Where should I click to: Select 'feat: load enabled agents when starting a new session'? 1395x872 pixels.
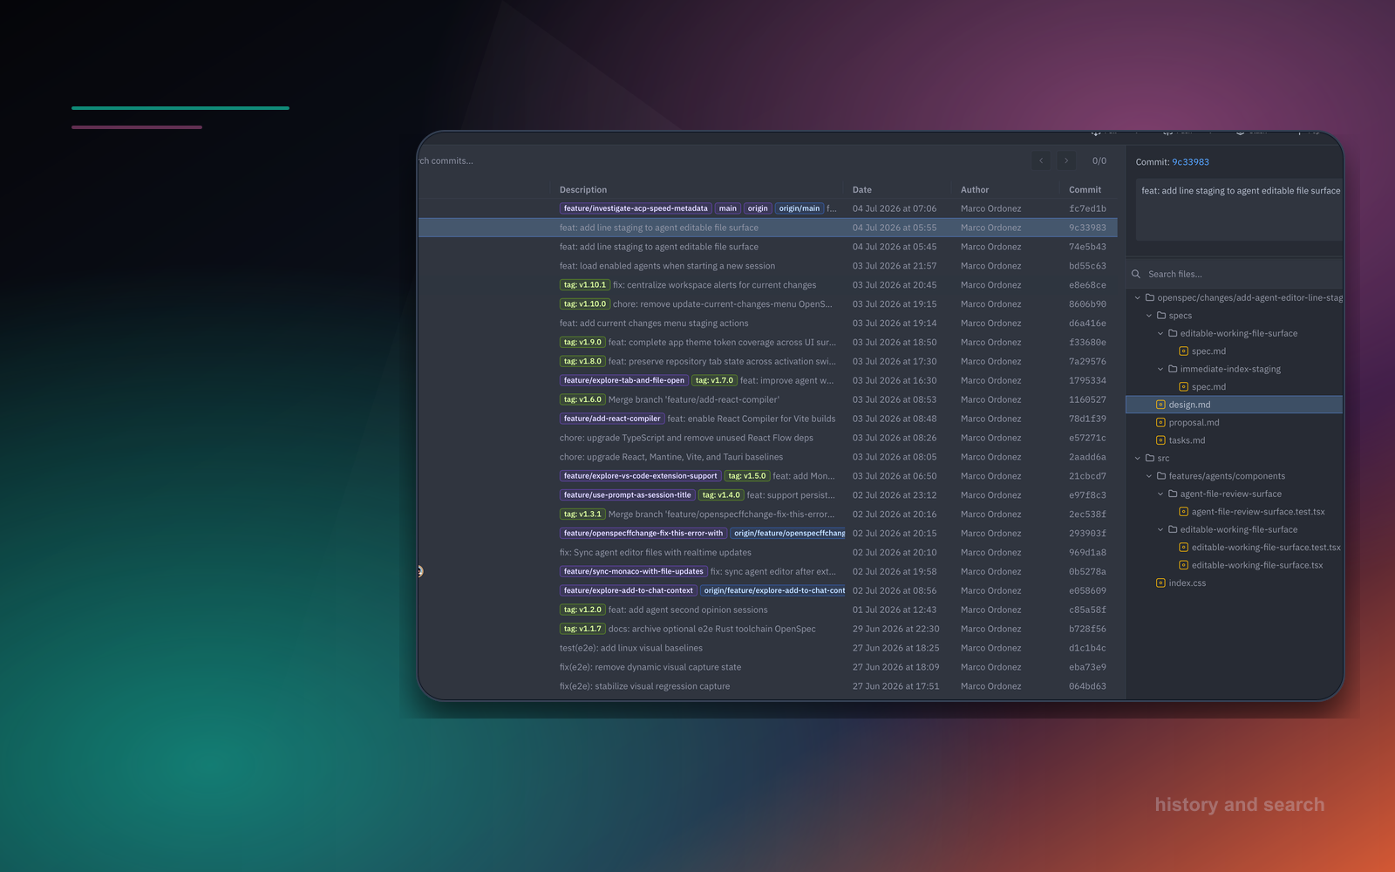(x=767, y=266)
